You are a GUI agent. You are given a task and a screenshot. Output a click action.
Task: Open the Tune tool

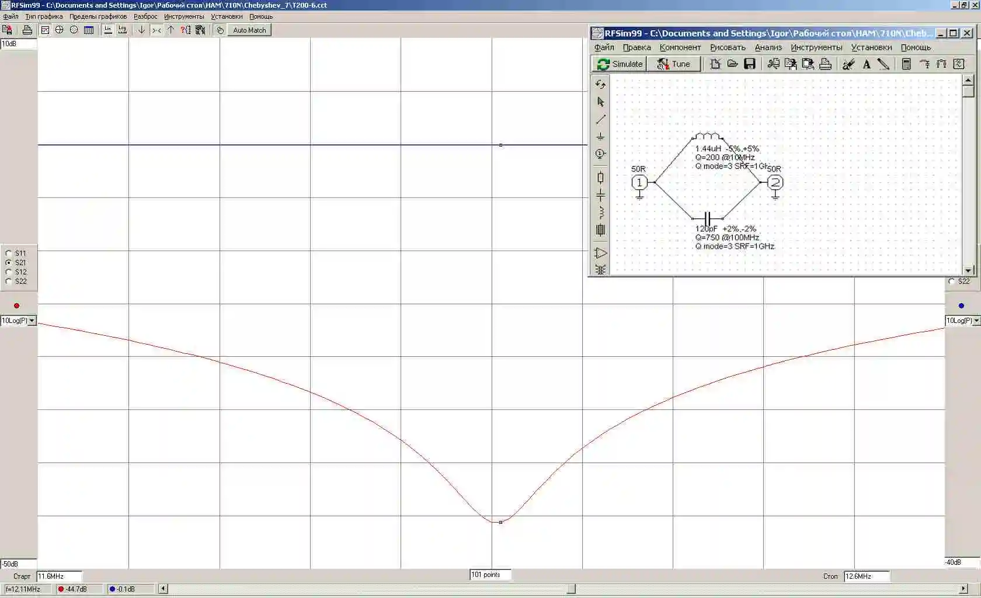[x=674, y=64]
